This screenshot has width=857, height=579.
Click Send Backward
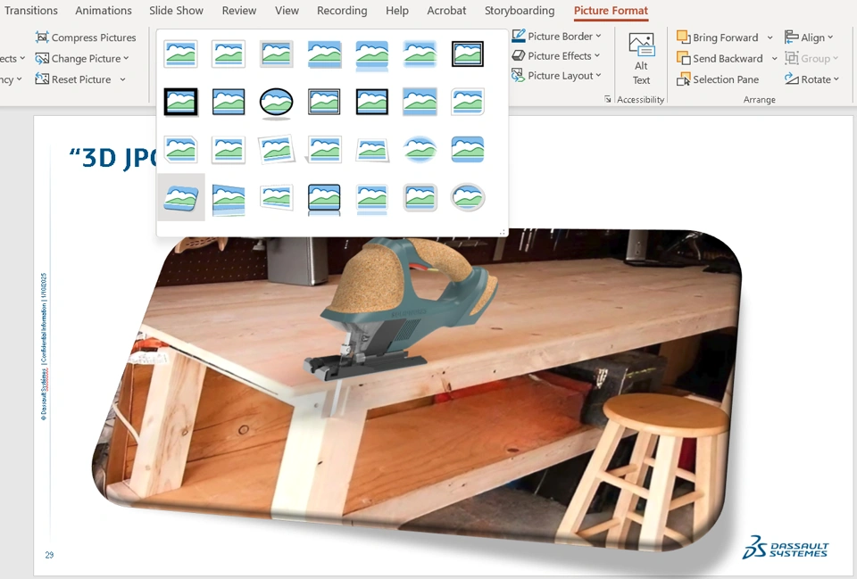click(x=720, y=58)
